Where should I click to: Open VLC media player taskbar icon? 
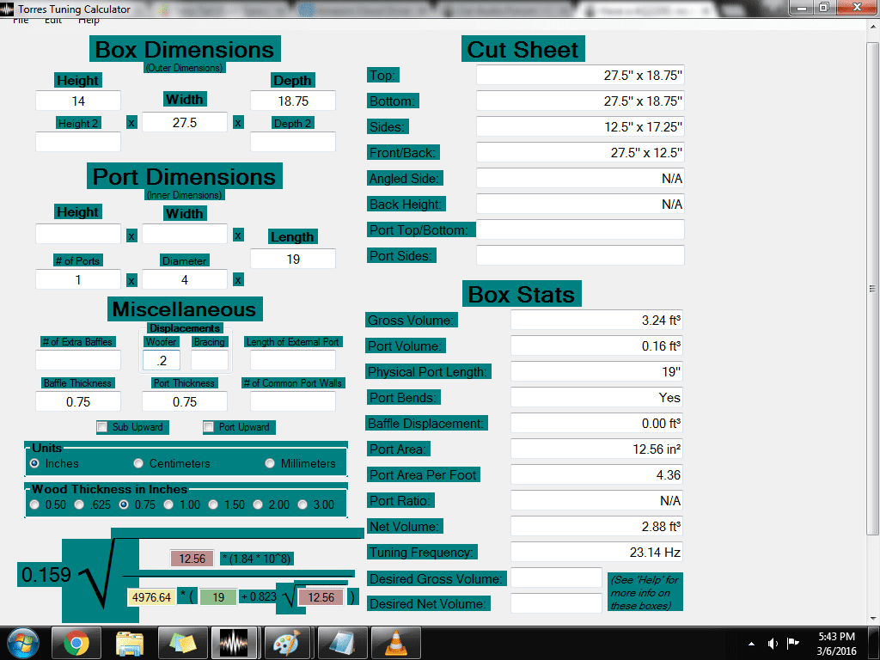(395, 643)
